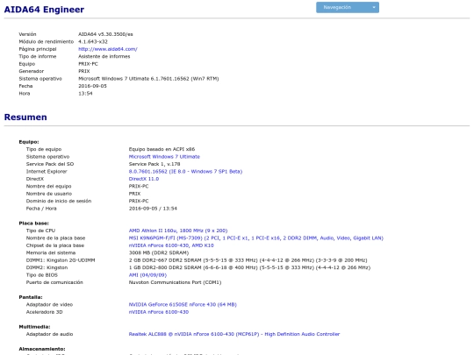
Task: Select the AIDA64 Engineer heading
Action: (44, 10)
